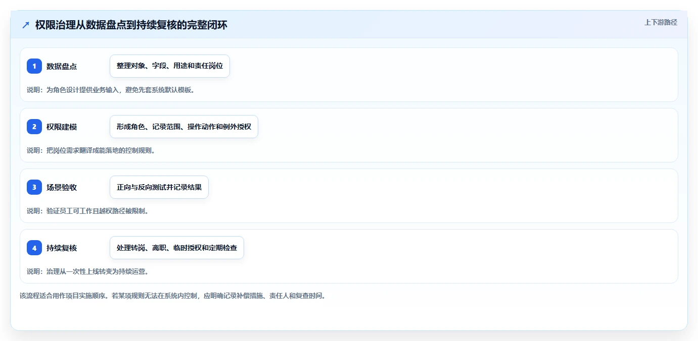Click the 场景验收 step title
This screenshot has width=698, height=341.
pos(62,187)
